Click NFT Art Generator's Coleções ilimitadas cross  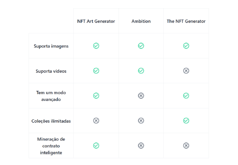(x=96, y=121)
